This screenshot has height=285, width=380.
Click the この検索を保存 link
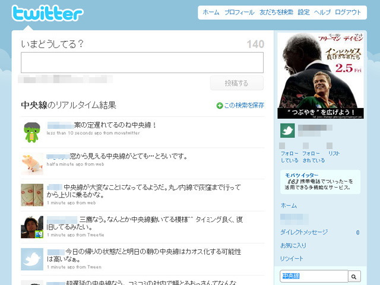pos(244,106)
